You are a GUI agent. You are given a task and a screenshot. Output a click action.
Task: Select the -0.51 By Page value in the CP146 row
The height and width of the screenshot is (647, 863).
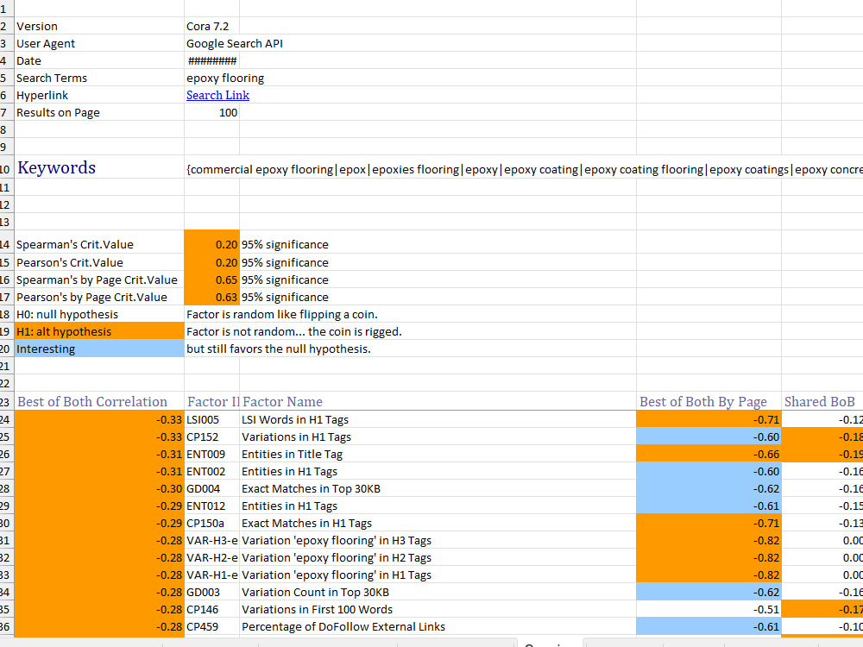click(x=709, y=609)
